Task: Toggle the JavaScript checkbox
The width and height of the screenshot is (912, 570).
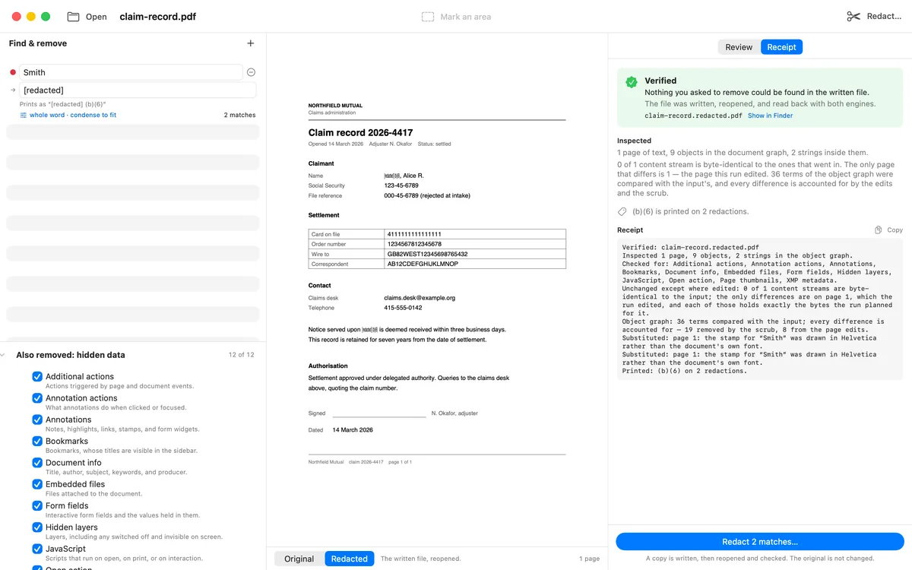Action: pos(37,549)
